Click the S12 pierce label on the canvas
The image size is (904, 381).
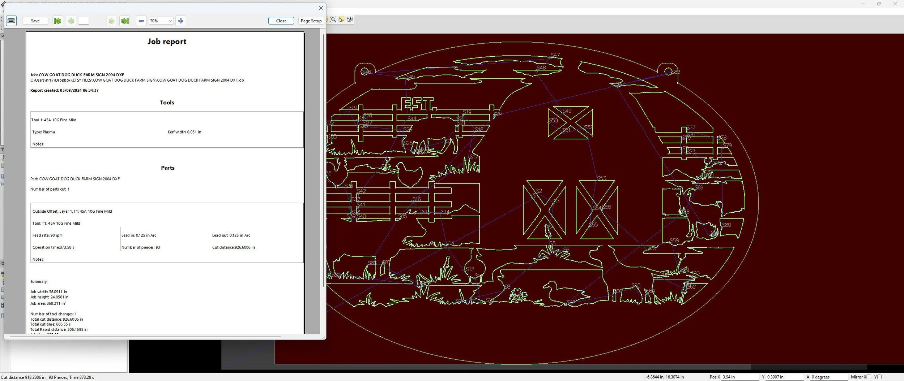[469, 269]
